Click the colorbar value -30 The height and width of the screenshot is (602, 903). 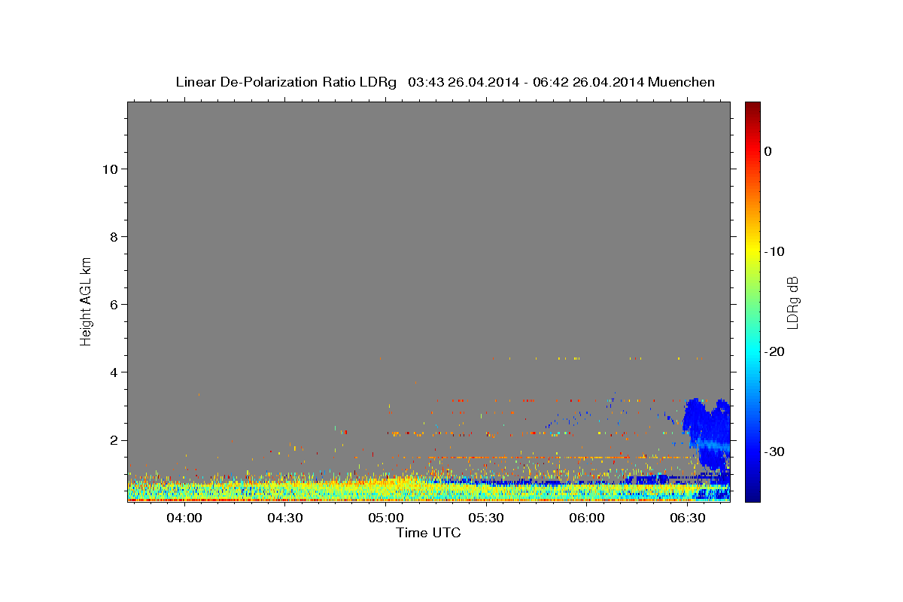point(775,451)
